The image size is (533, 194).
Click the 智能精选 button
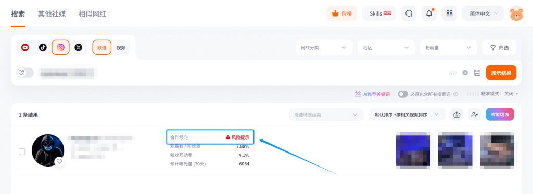coord(500,115)
